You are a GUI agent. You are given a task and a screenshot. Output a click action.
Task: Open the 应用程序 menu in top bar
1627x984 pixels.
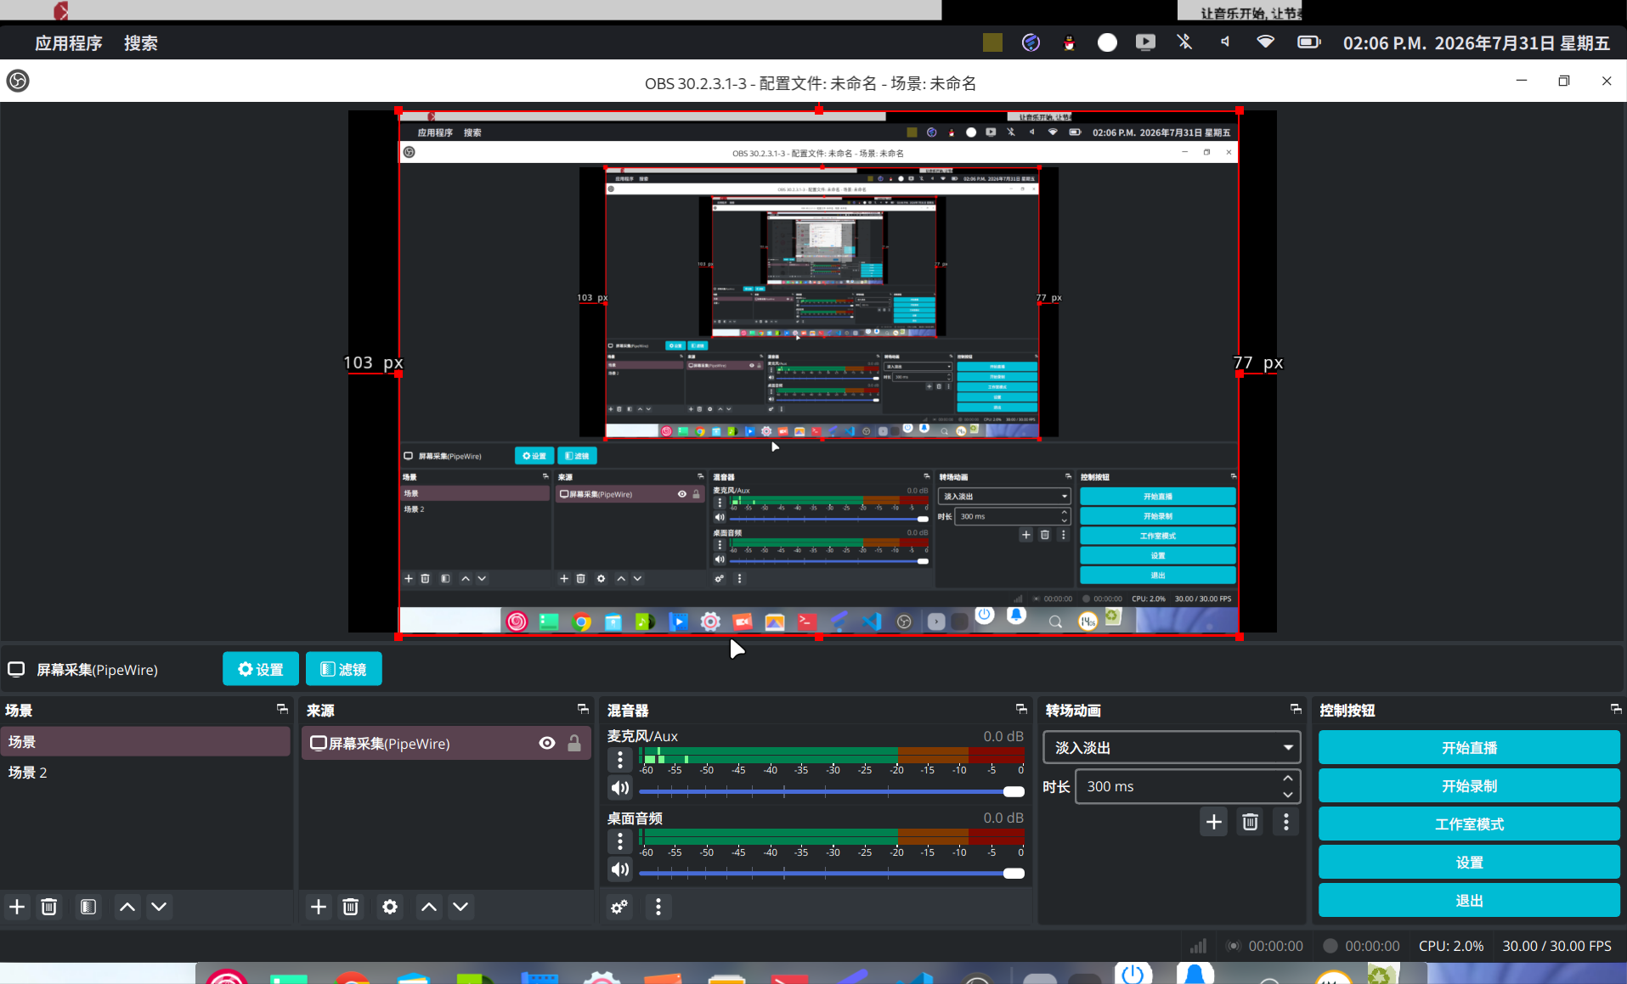click(x=69, y=43)
